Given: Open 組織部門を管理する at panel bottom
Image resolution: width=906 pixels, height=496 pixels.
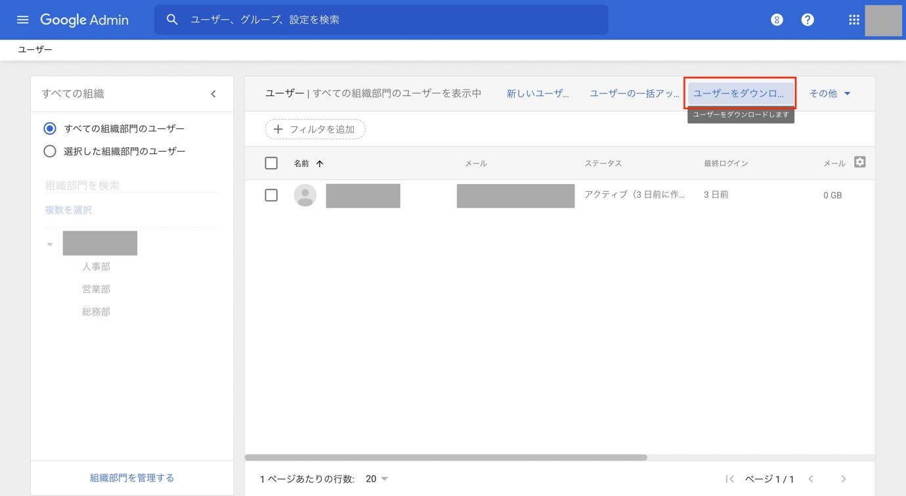Looking at the screenshot, I should [131, 477].
